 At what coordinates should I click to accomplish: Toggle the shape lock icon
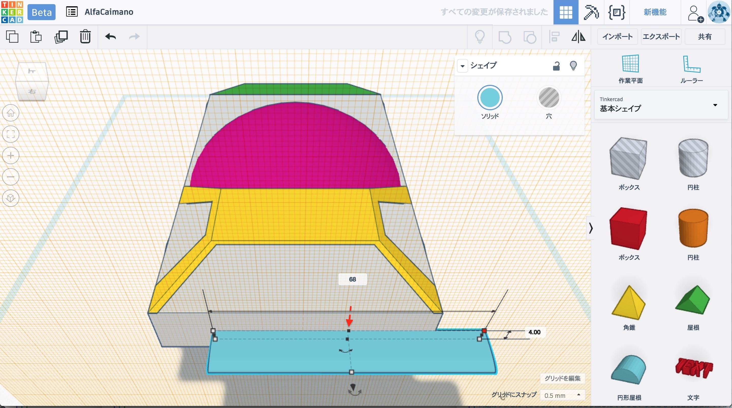click(x=556, y=66)
